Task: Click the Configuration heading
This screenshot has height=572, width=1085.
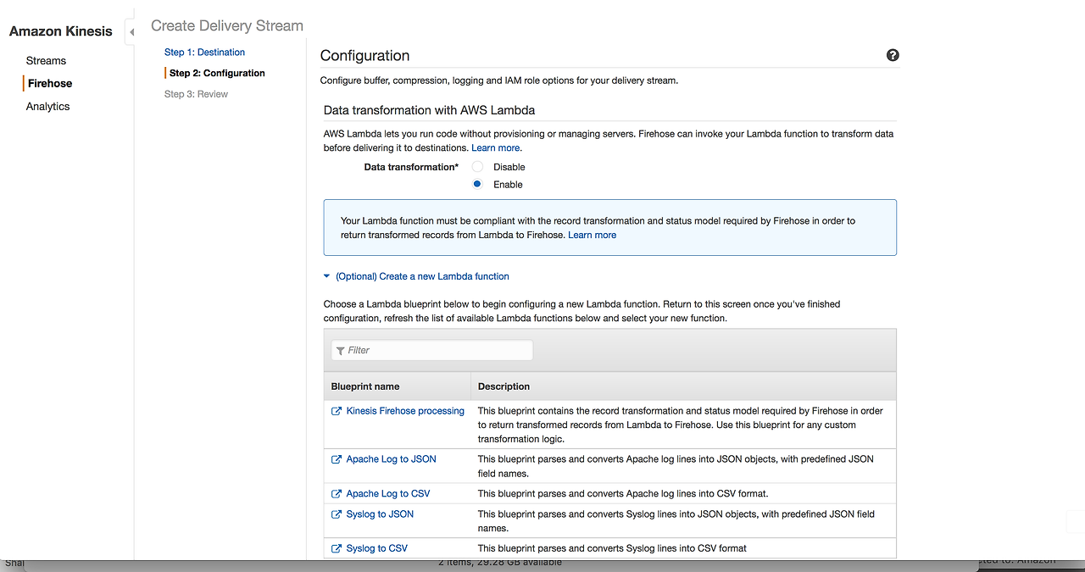Action: tap(364, 56)
